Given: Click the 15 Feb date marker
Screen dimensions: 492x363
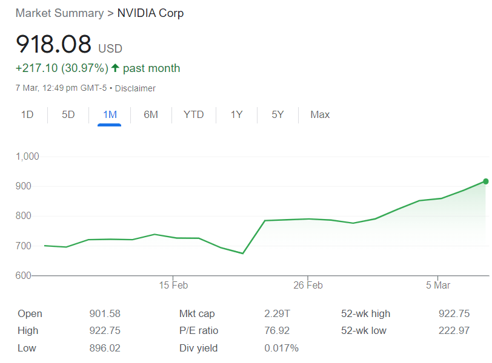Looking at the screenshot, I should tap(173, 285).
